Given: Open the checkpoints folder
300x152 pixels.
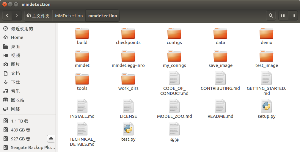Looking at the screenshot, I should pos(128,36).
